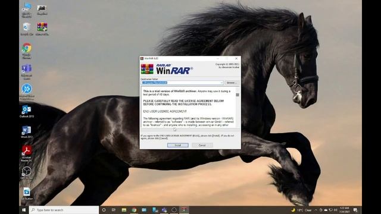The width and height of the screenshot is (381, 214).
Task: Show hidden system tray icons
Action: tap(316, 210)
